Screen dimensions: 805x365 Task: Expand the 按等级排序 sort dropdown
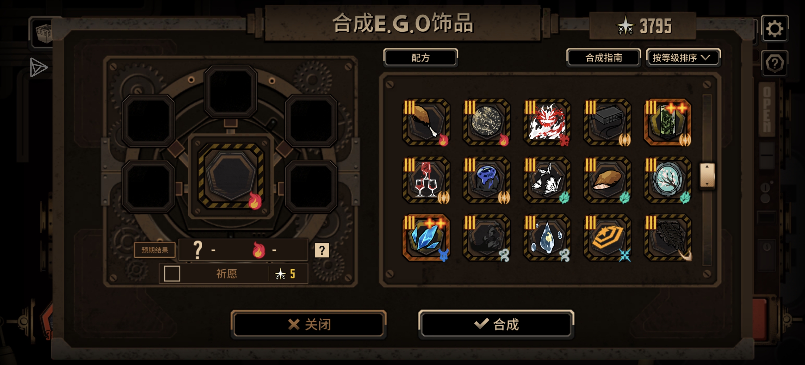tap(683, 58)
